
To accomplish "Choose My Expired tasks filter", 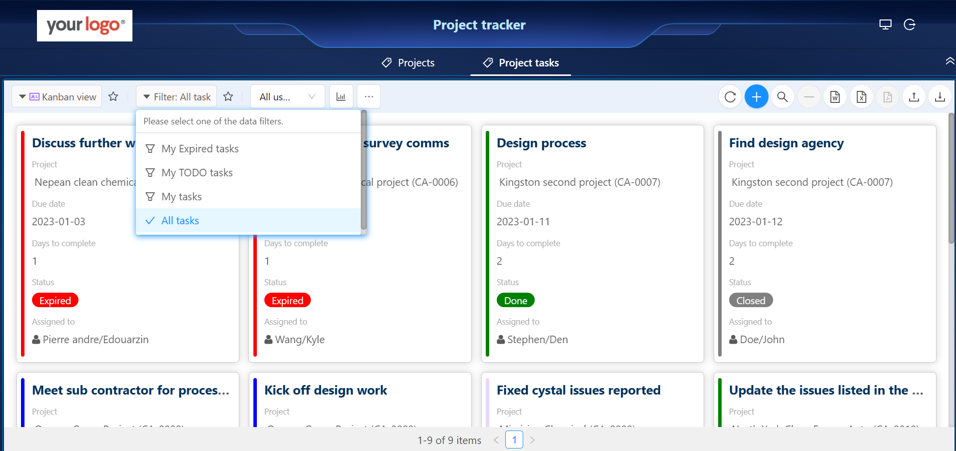I will [x=248, y=149].
